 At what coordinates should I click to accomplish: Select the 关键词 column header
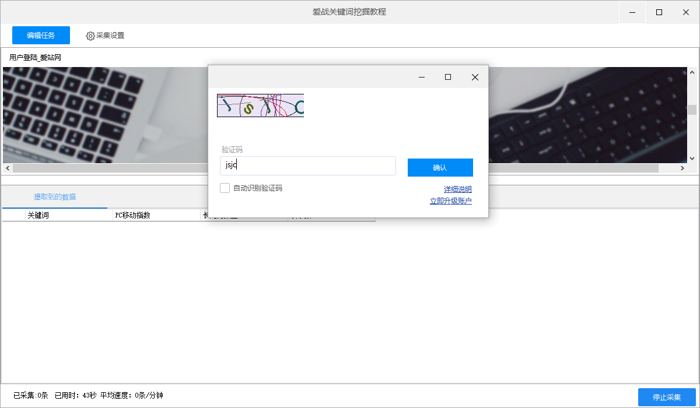tap(69, 215)
